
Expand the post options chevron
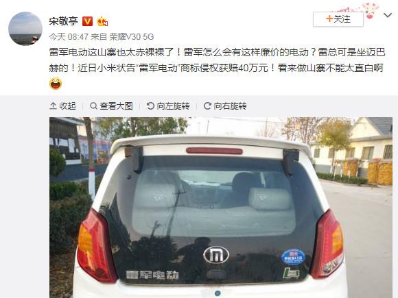click(x=388, y=16)
